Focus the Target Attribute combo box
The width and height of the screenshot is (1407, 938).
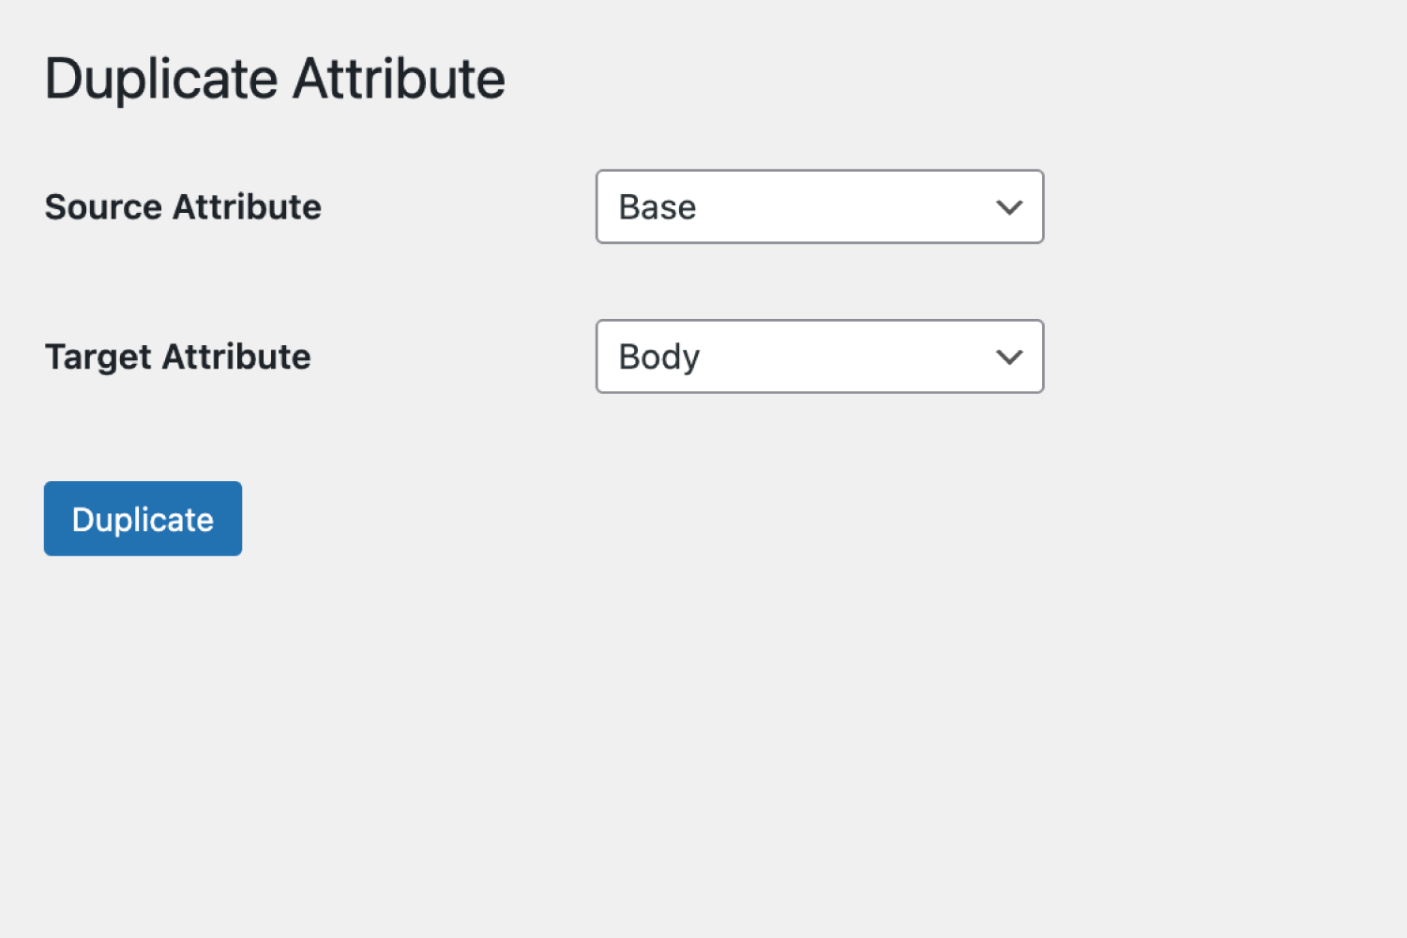[x=819, y=356]
